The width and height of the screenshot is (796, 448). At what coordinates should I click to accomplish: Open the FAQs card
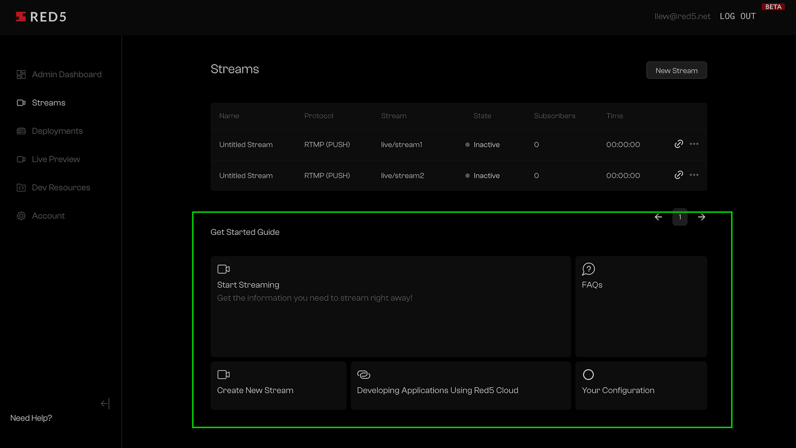coord(641,307)
